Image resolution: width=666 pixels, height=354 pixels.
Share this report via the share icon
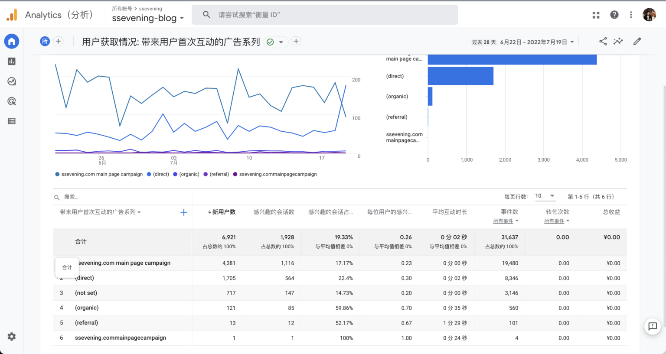point(603,41)
